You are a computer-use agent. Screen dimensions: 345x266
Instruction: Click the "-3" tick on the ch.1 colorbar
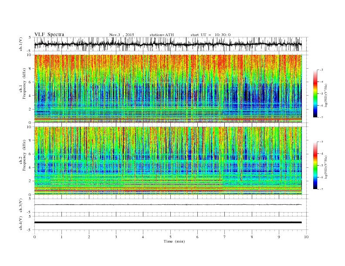321,70
